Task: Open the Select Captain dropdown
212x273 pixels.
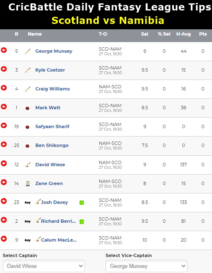Action: (x=44, y=266)
